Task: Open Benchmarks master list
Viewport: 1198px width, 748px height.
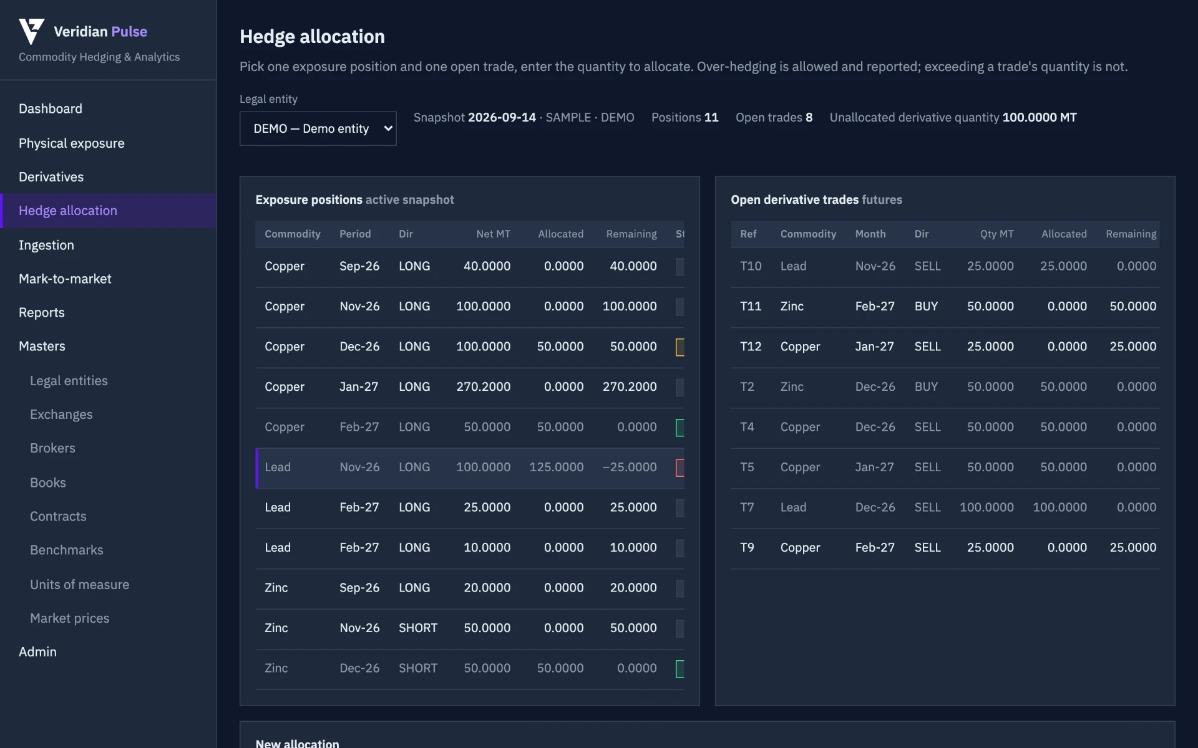Action: click(108, 550)
